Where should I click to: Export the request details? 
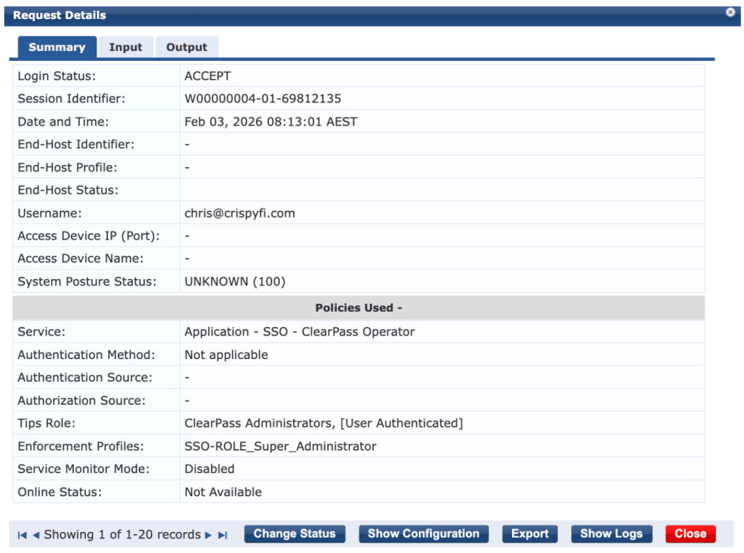point(529,534)
